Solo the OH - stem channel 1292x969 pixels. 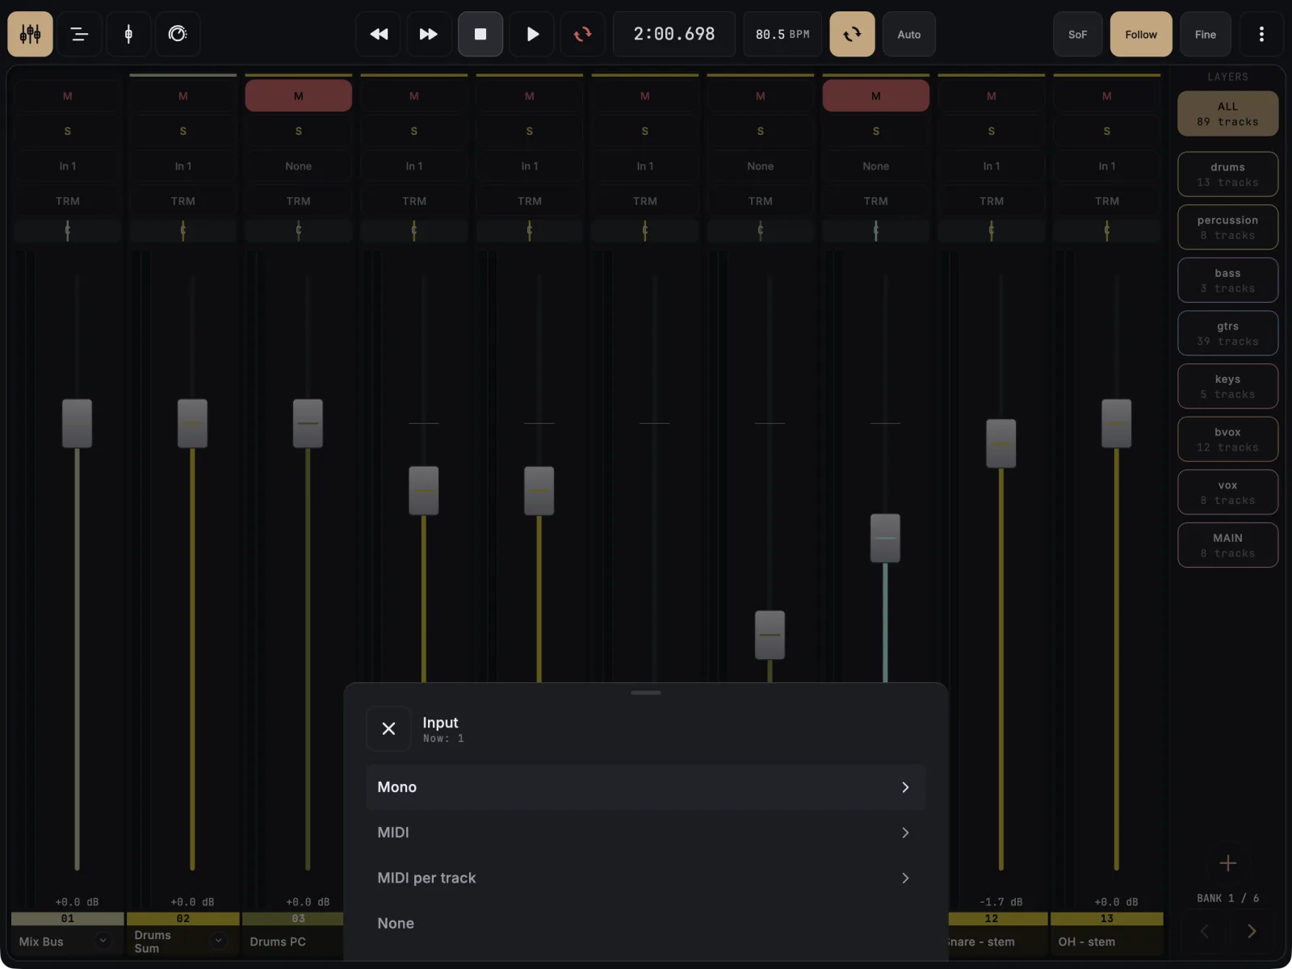point(1107,131)
